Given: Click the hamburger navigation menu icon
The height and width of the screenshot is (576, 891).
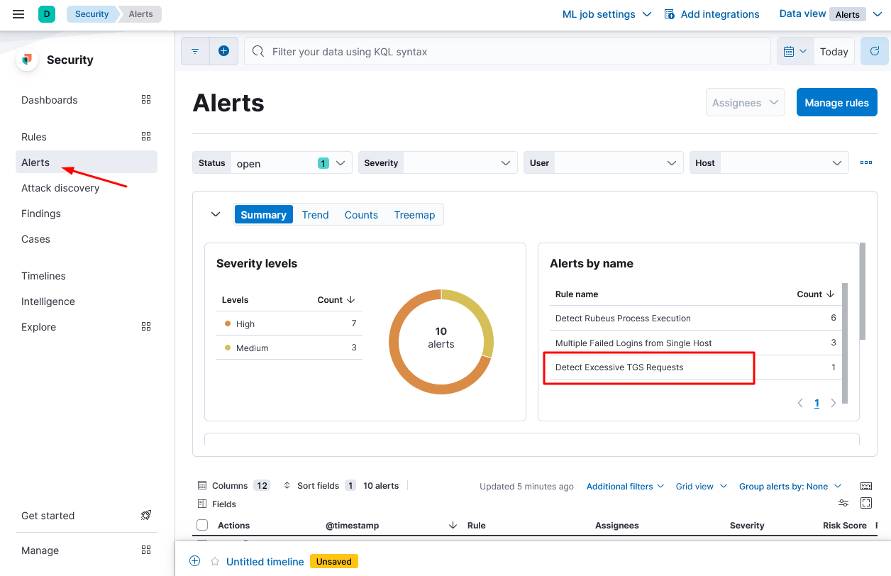Looking at the screenshot, I should [18, 14].
